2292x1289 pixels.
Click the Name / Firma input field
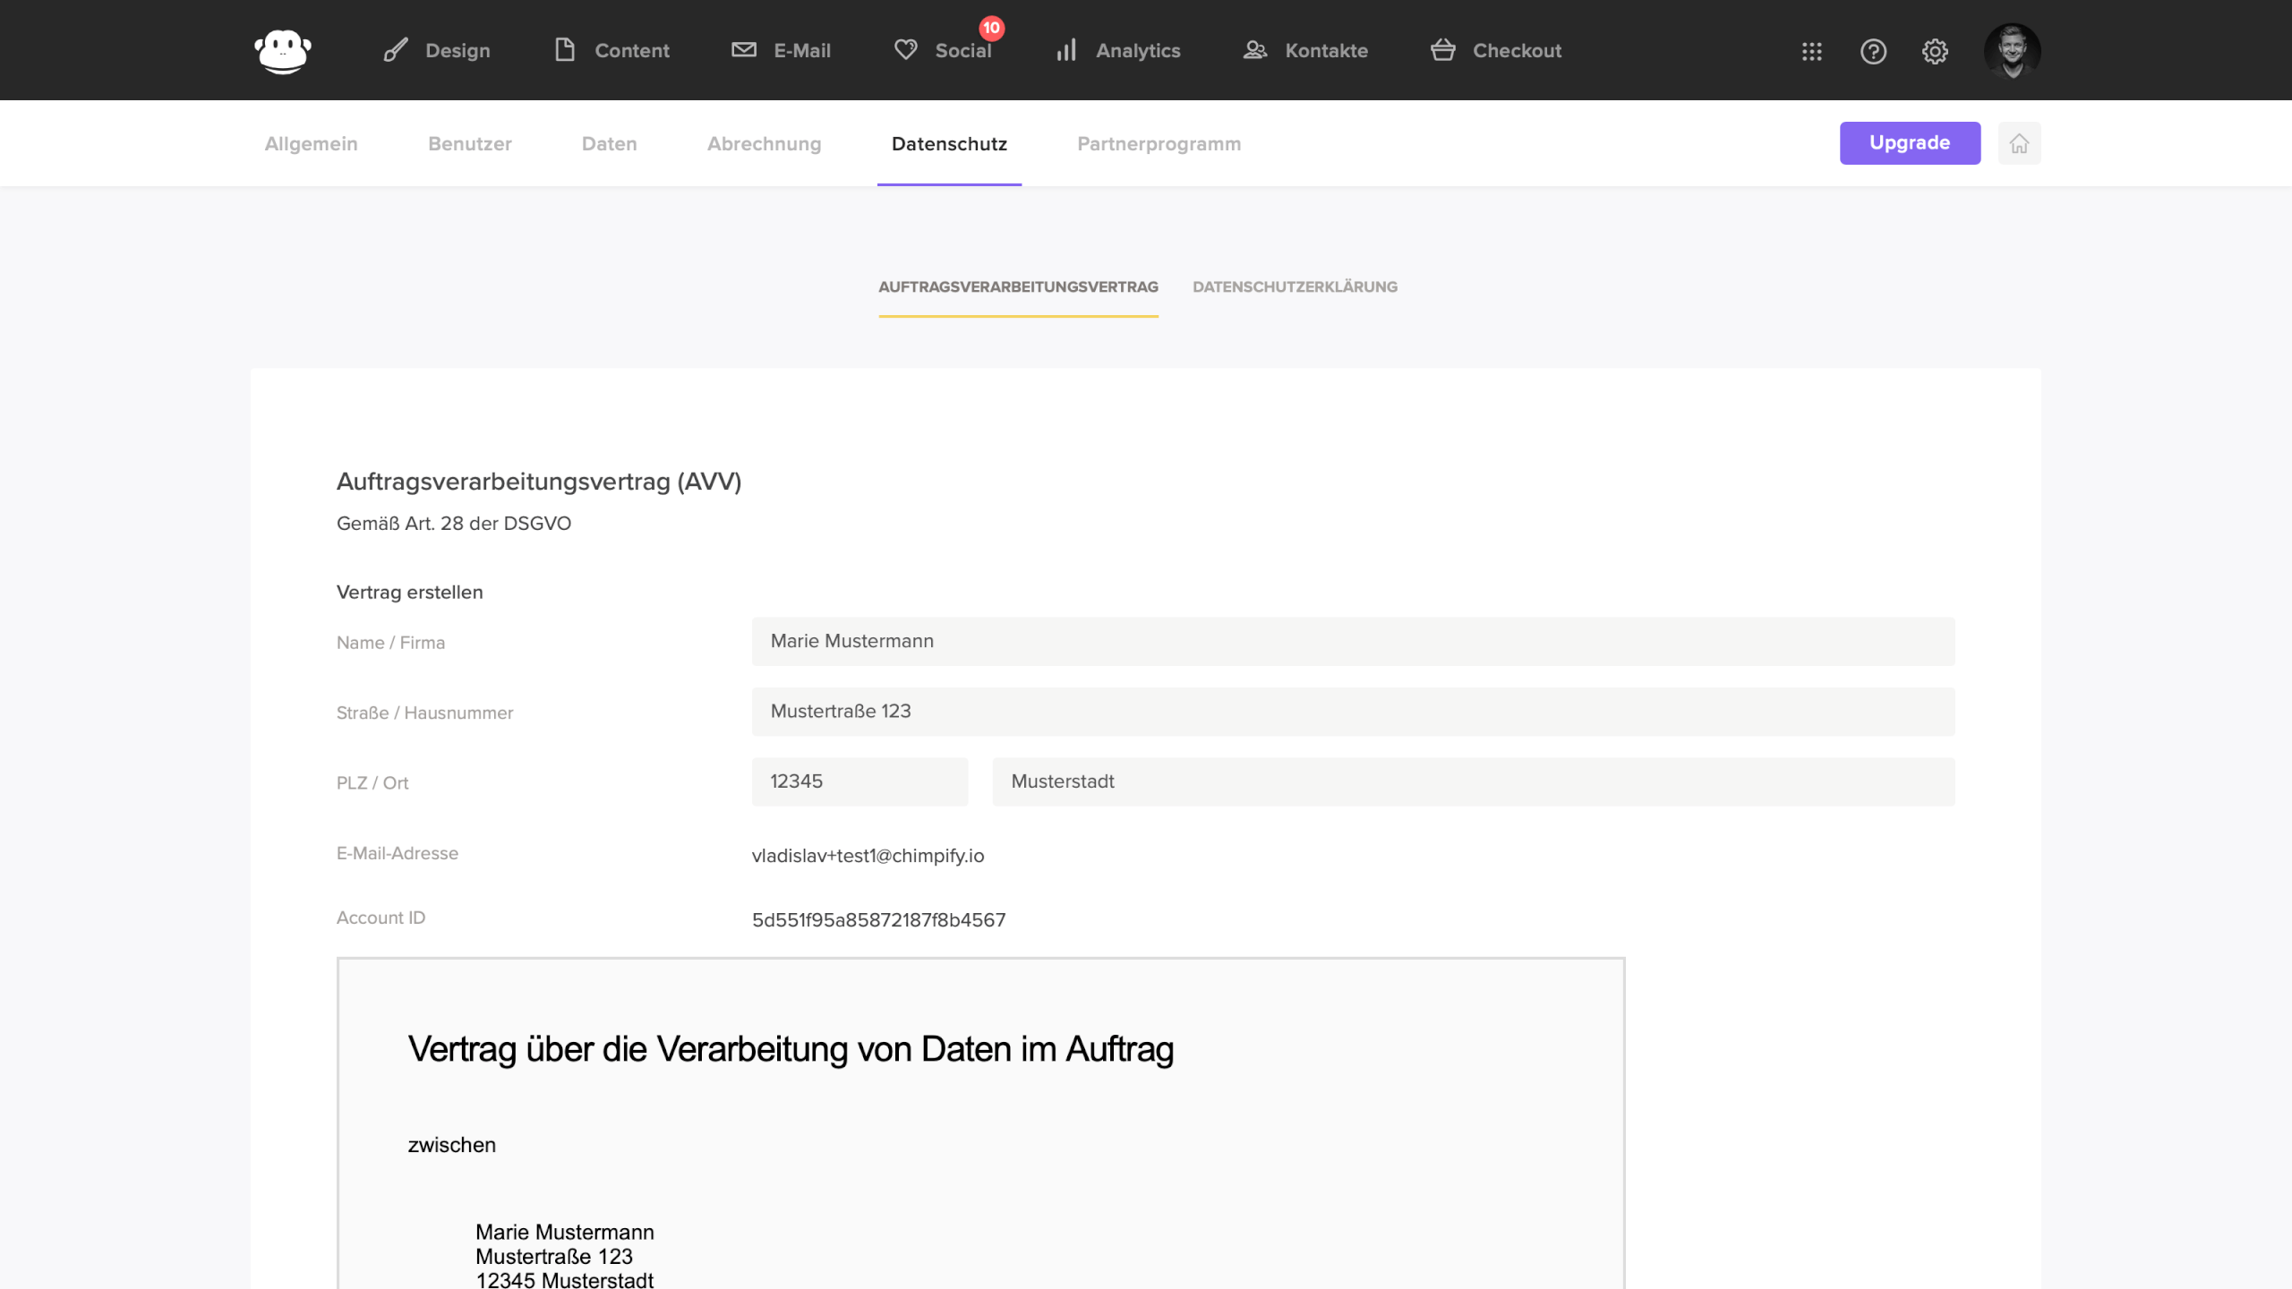pyautogui.click(x=1352, y=641)
